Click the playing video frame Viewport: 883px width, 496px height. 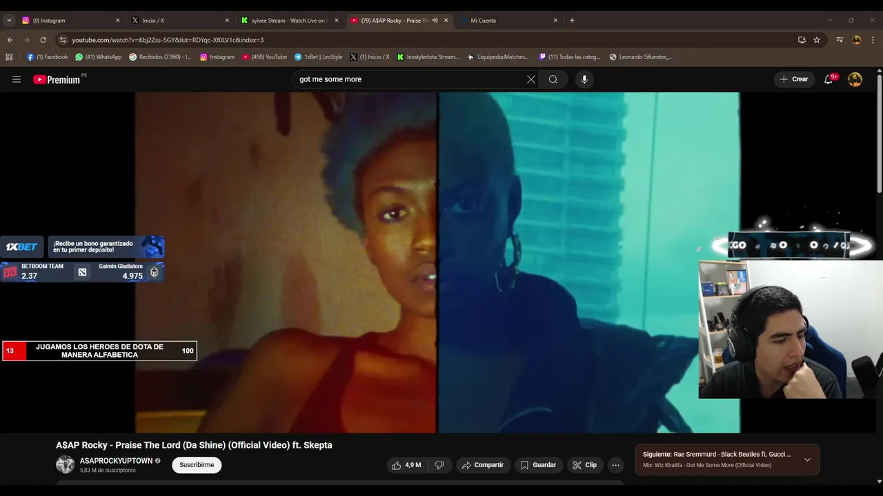pos(437,262)
